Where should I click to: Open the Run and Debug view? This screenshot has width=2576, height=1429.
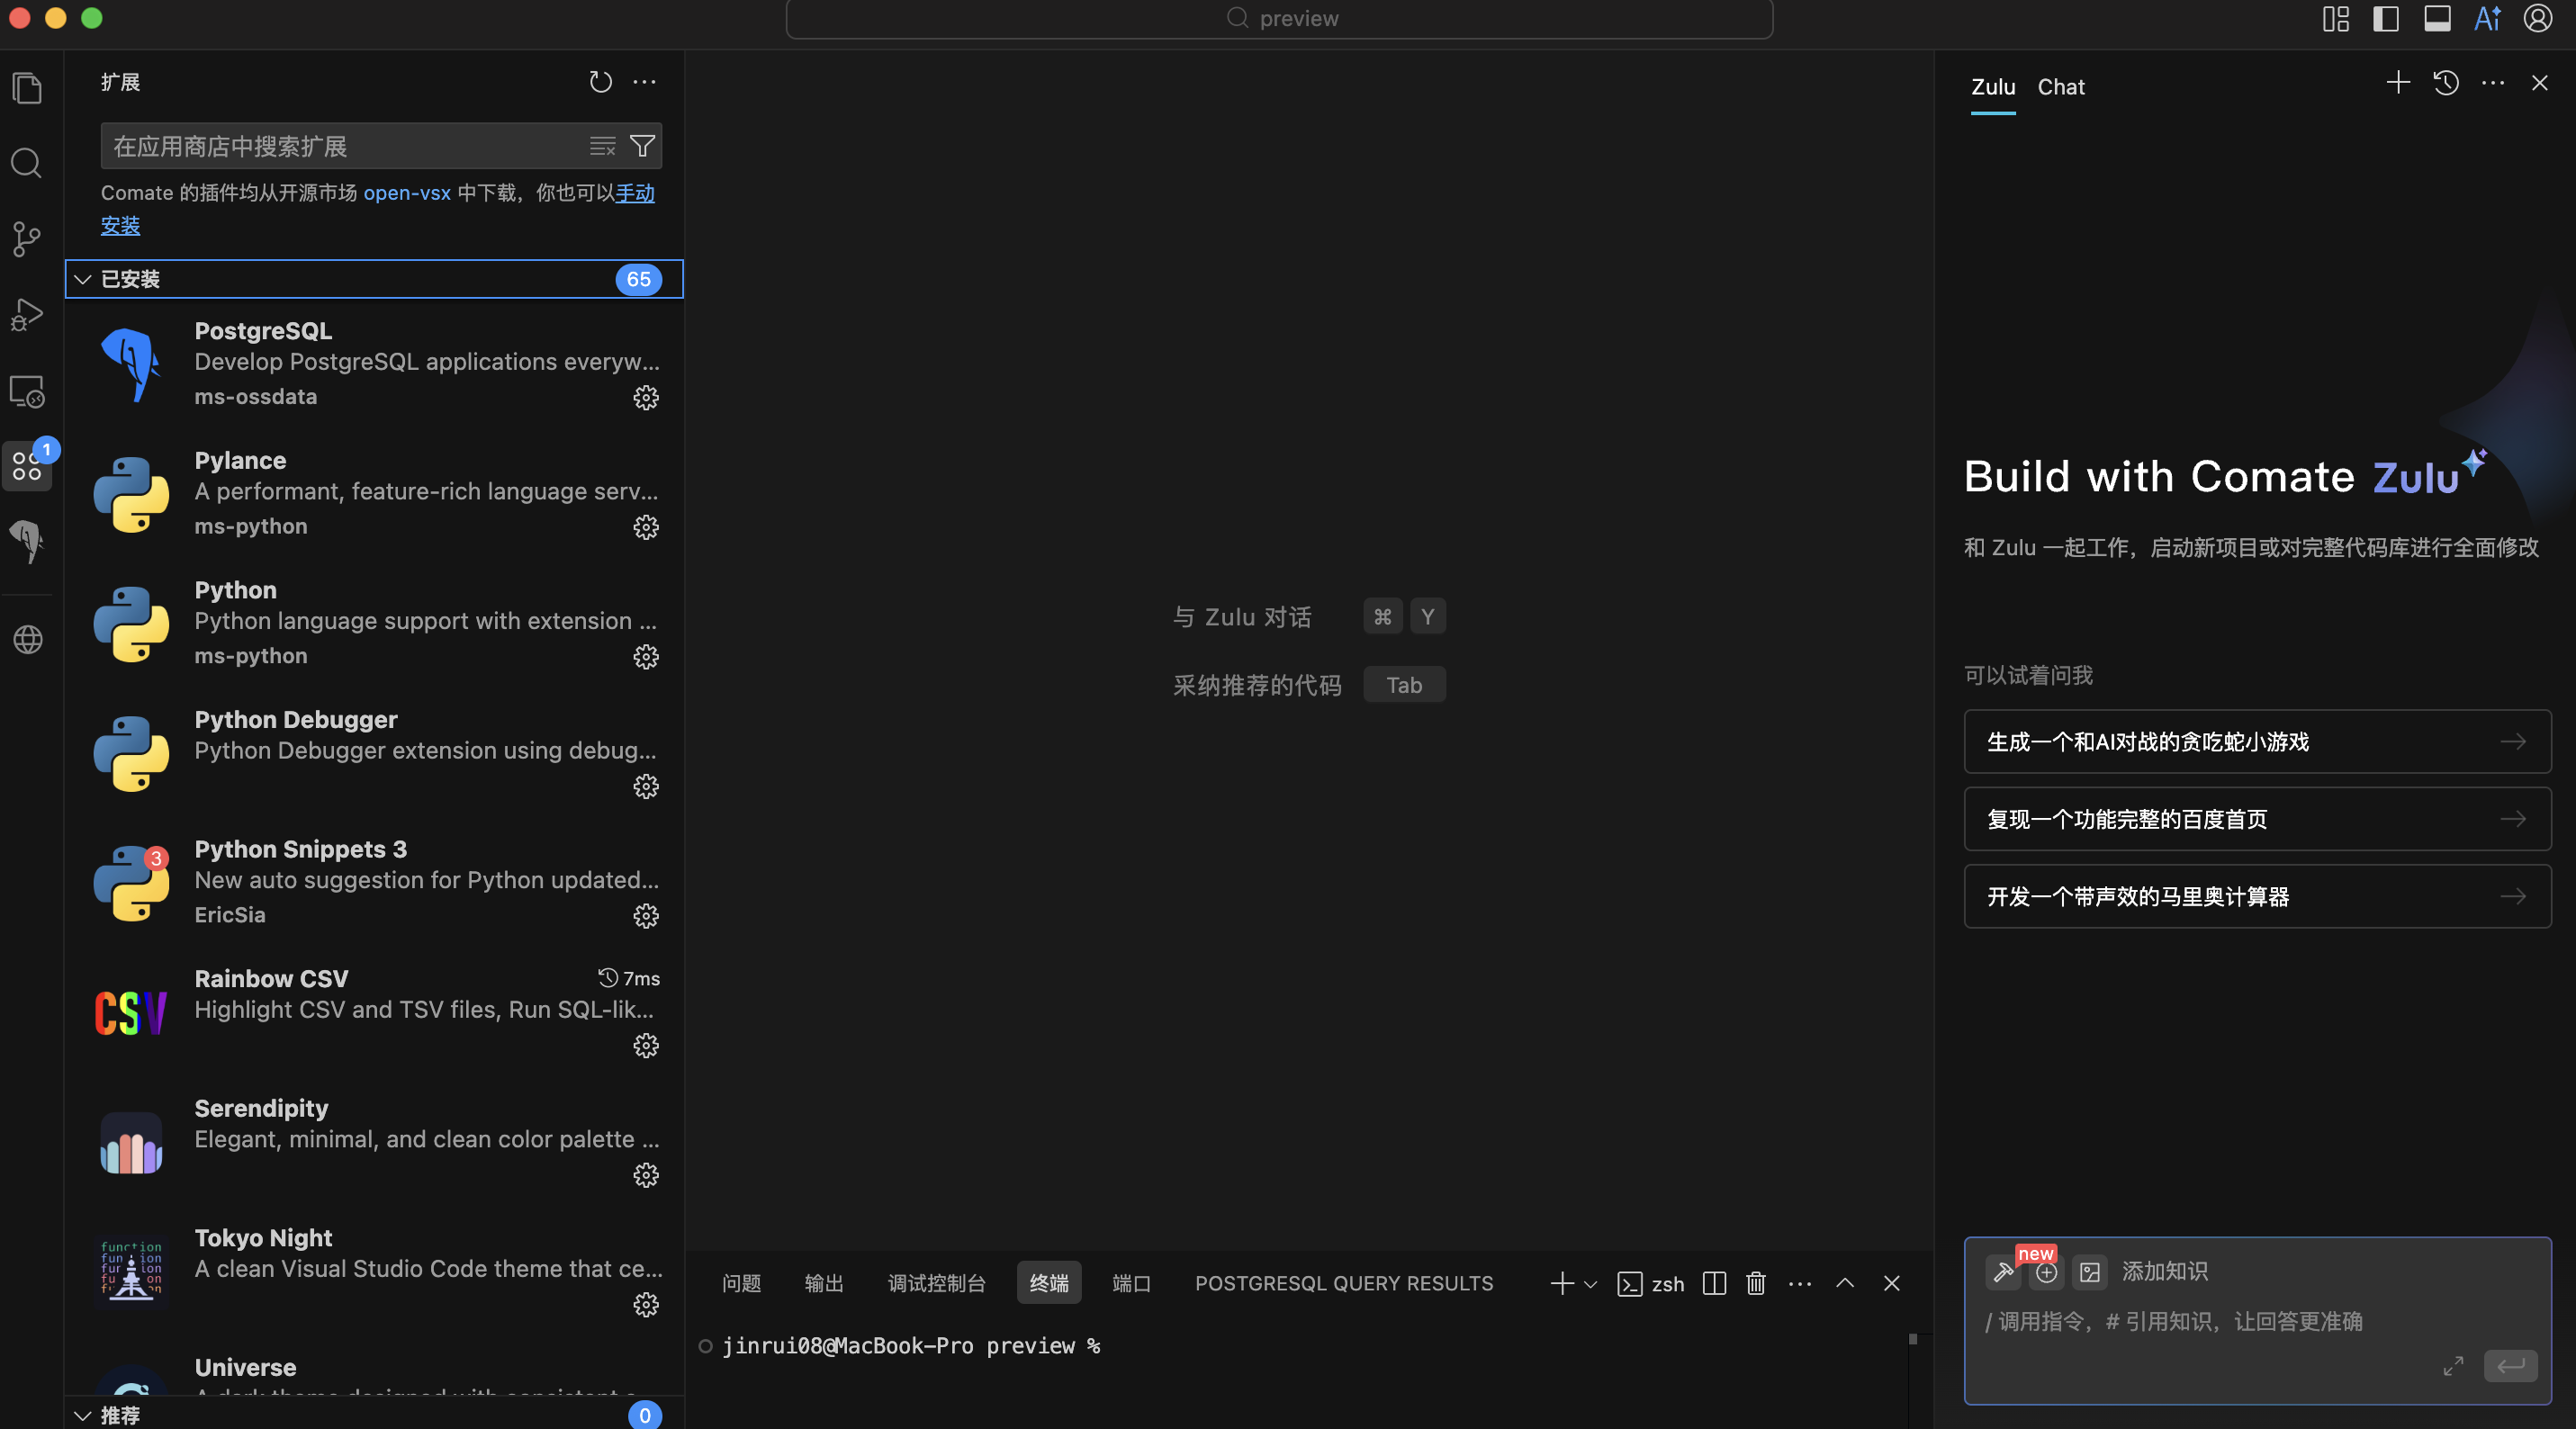(27, 315)
